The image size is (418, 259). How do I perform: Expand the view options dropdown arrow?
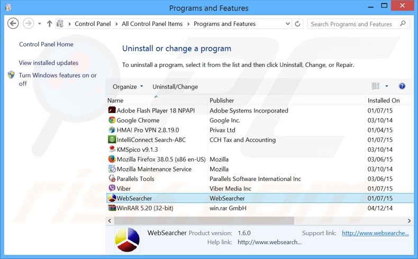(x=387, y=86)
